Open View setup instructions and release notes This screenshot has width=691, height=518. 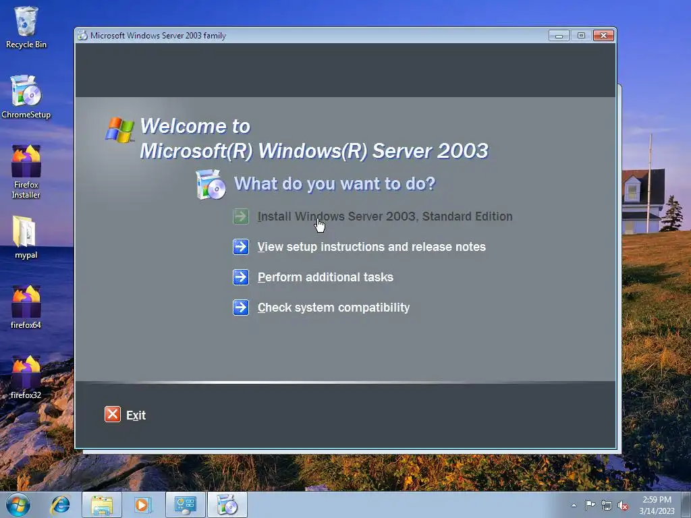click(x=372, y=247)
